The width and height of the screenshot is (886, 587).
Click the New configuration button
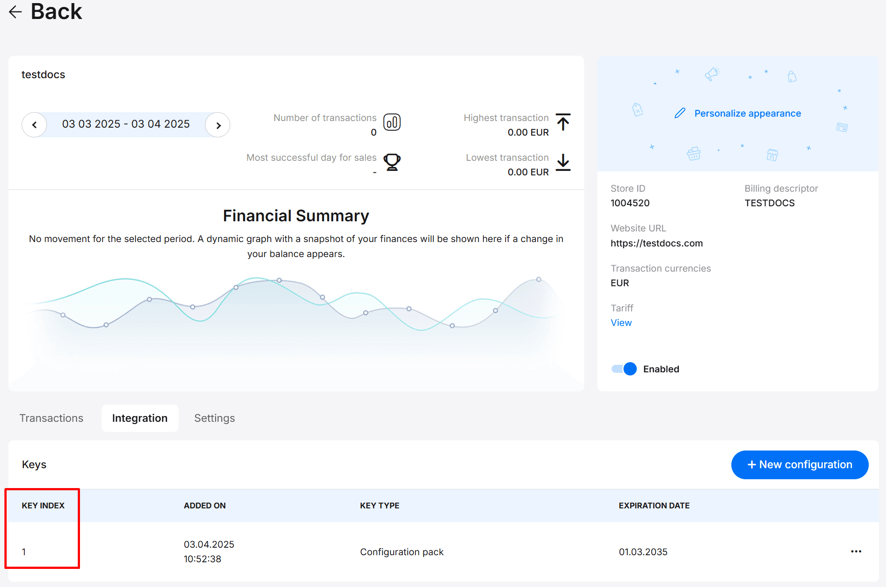(x=799, y=465)
